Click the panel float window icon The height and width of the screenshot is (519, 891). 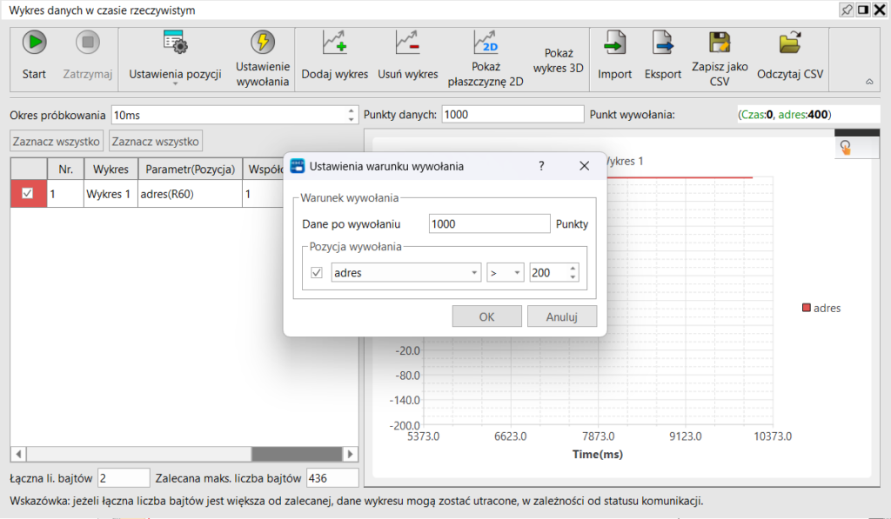coord(863,10)
